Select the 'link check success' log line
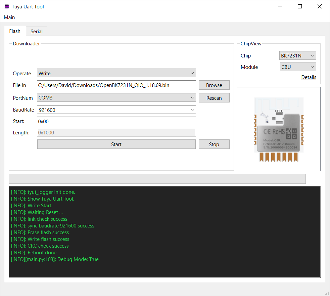 point(39,219)
